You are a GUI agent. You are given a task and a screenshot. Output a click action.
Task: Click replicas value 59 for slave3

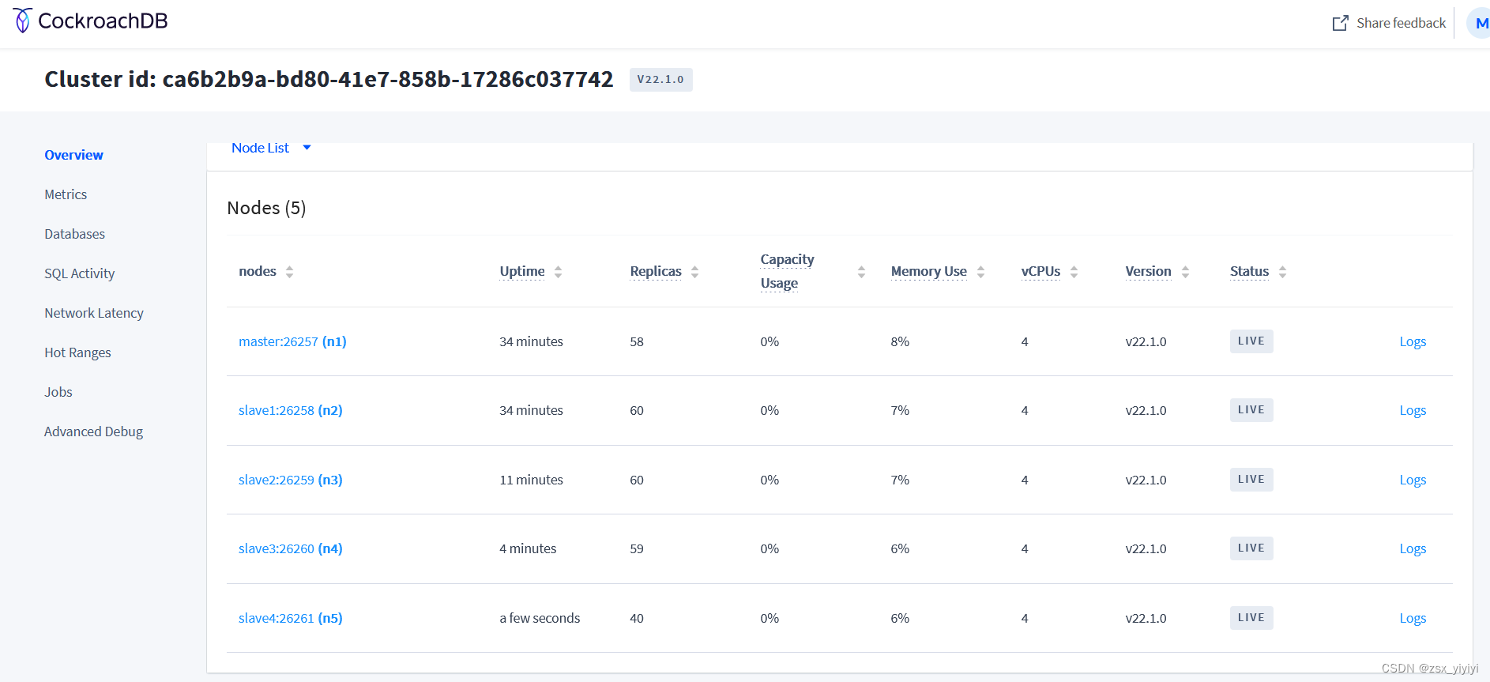pos(637,548)
